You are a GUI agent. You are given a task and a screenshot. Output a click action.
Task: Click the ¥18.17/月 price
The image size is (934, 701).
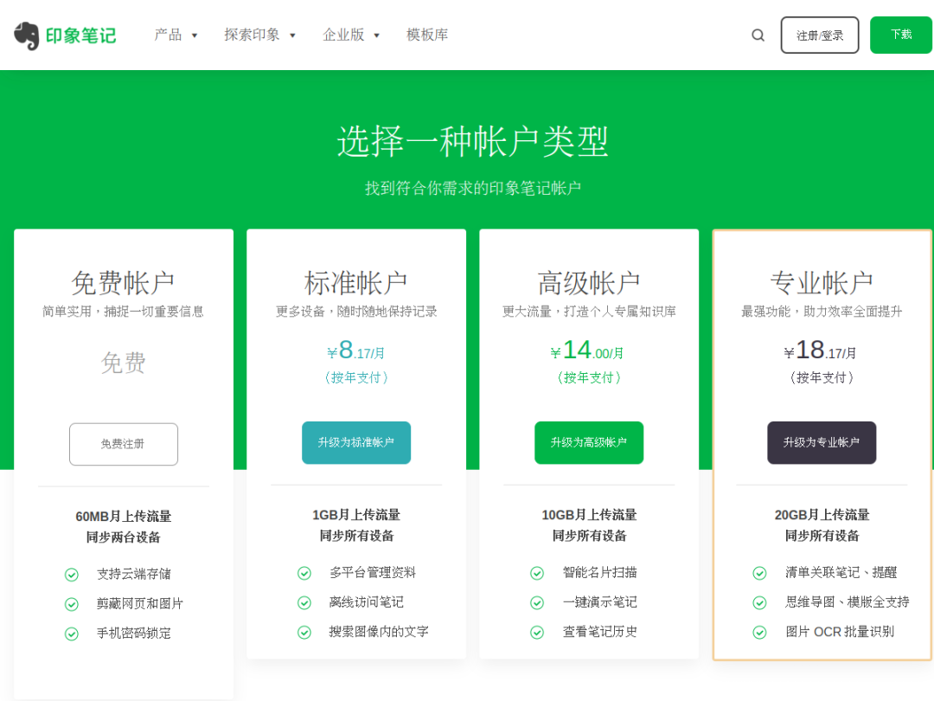(x=820, y=350)
